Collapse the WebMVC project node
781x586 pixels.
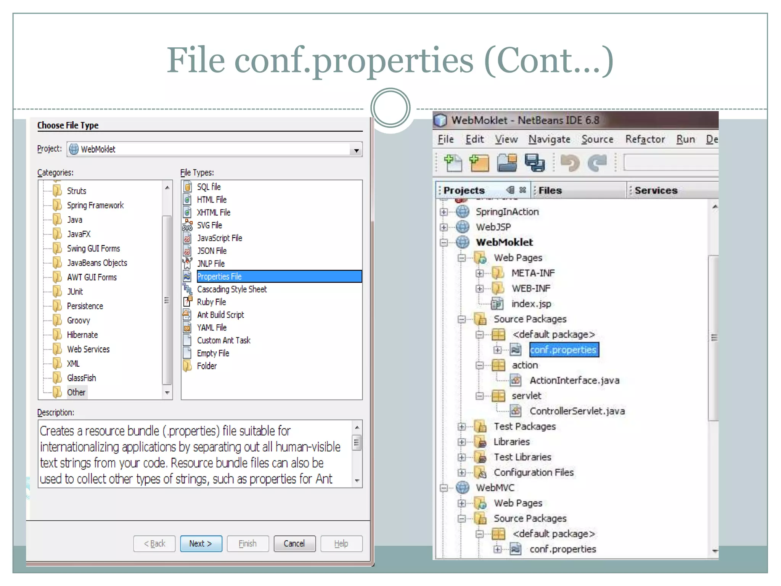coord(444,488)
